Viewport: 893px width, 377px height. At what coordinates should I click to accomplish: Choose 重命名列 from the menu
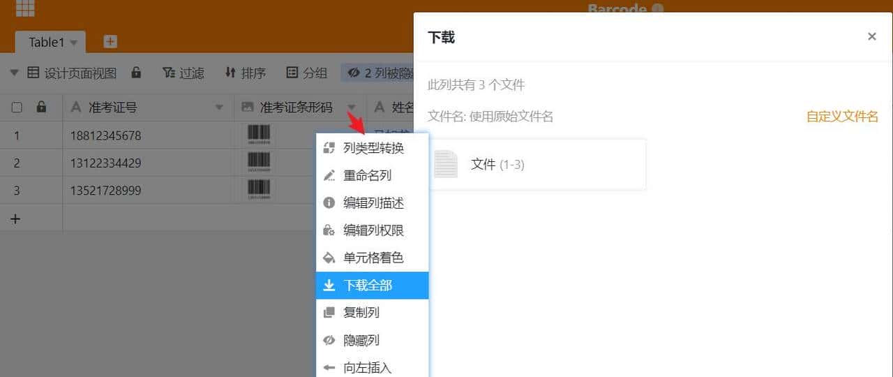click(373, 175)
